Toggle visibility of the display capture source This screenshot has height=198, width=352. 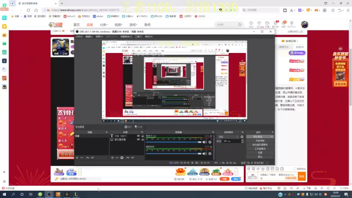coord(138,139)
